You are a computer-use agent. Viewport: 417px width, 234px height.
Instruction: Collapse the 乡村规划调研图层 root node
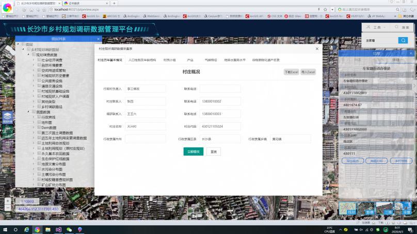click(23, 49)
